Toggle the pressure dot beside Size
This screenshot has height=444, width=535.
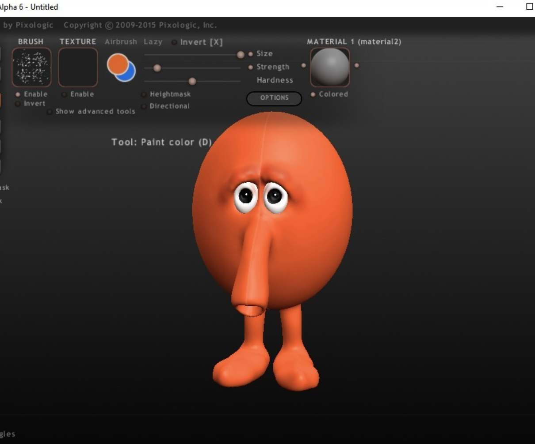[x=251, y=54]
